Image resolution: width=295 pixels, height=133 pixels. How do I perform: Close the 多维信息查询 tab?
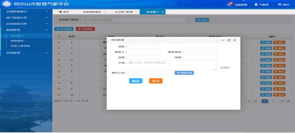(x=105, y=12)
